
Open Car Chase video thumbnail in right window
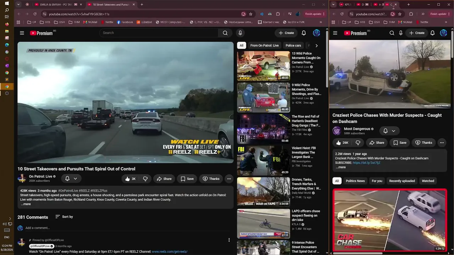click(390, 220)
